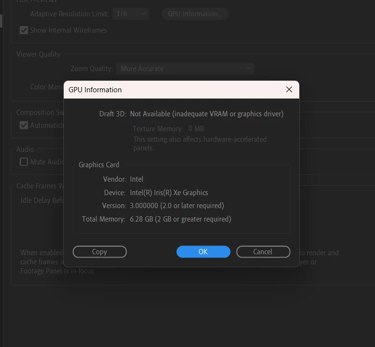Select the Draft 3D Not Available text
The width and height of the screenshot is (375, 347).
pos(207,114)
